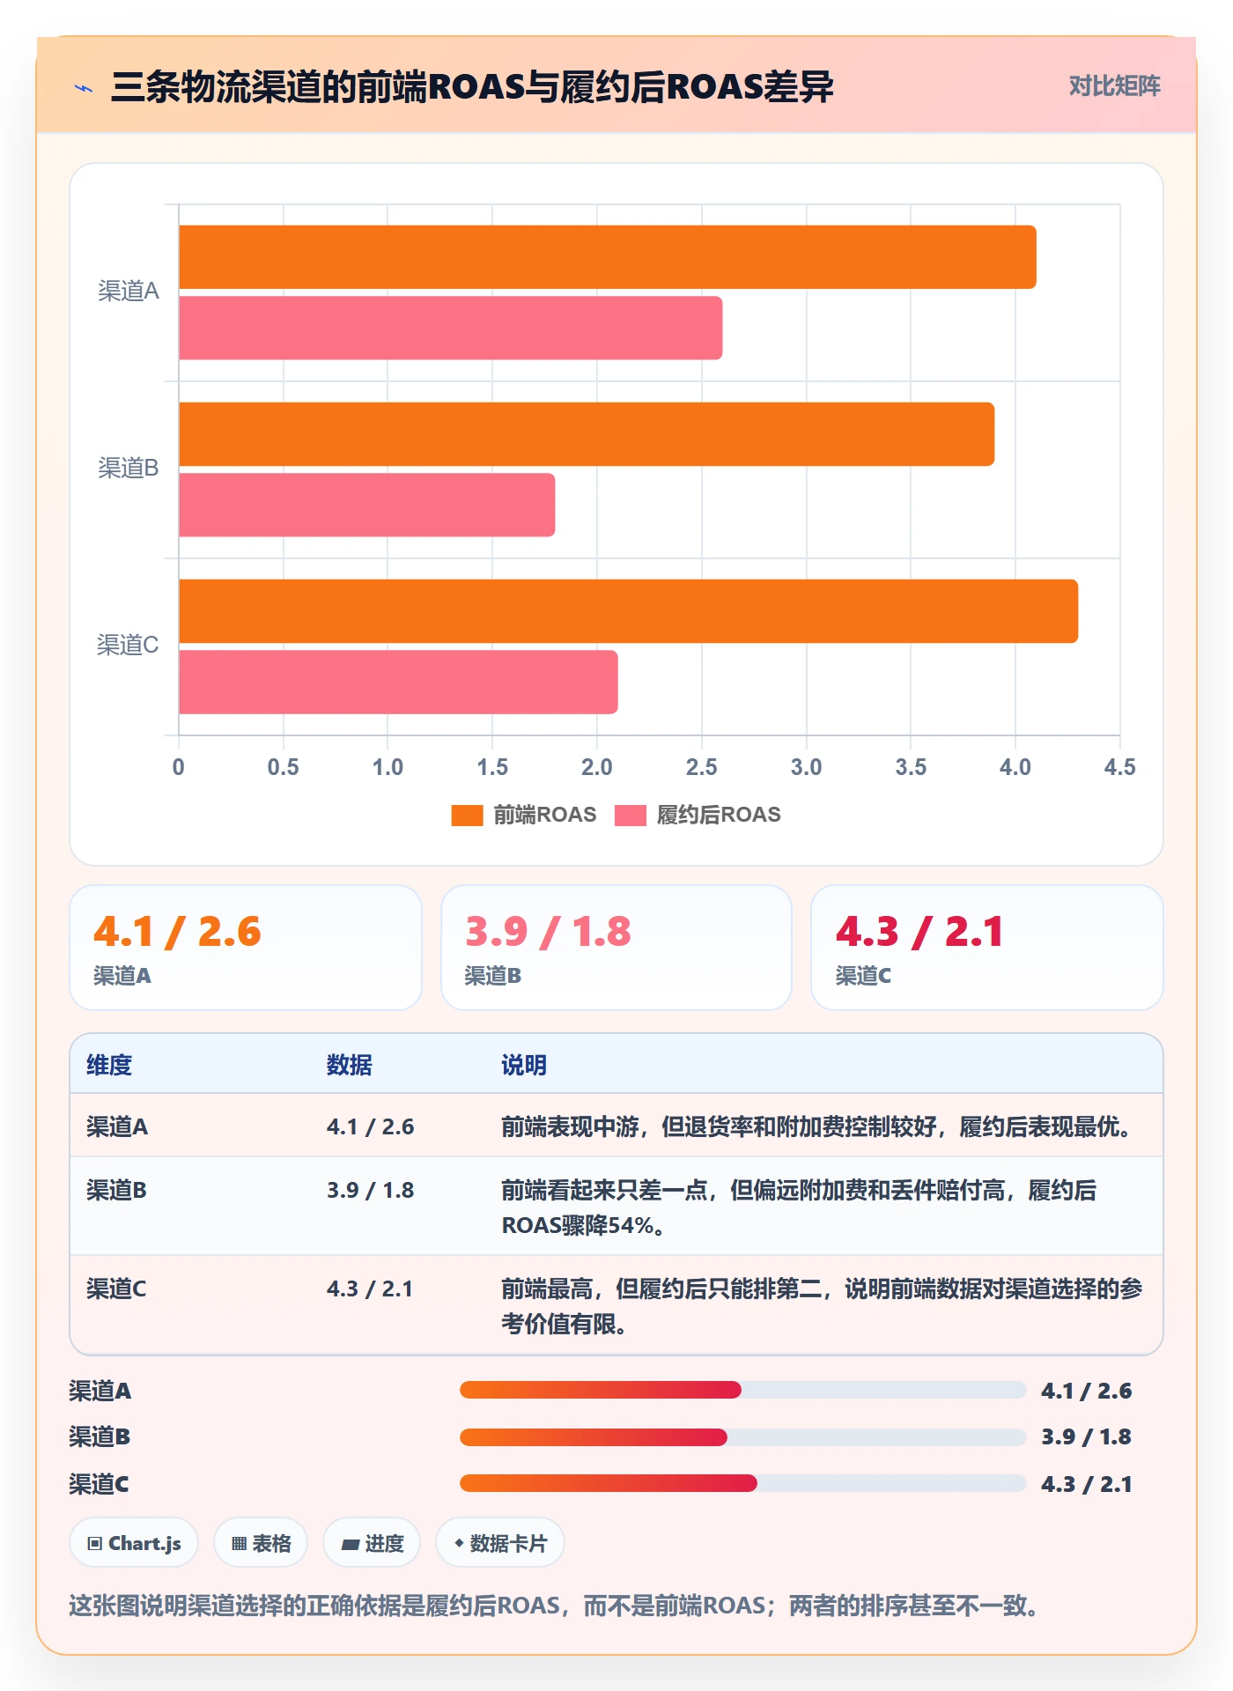1233x1691 pixels.
Task: Click the pink 履约后ROAS bar for 渠道B
Action: [x=367, y=505]
